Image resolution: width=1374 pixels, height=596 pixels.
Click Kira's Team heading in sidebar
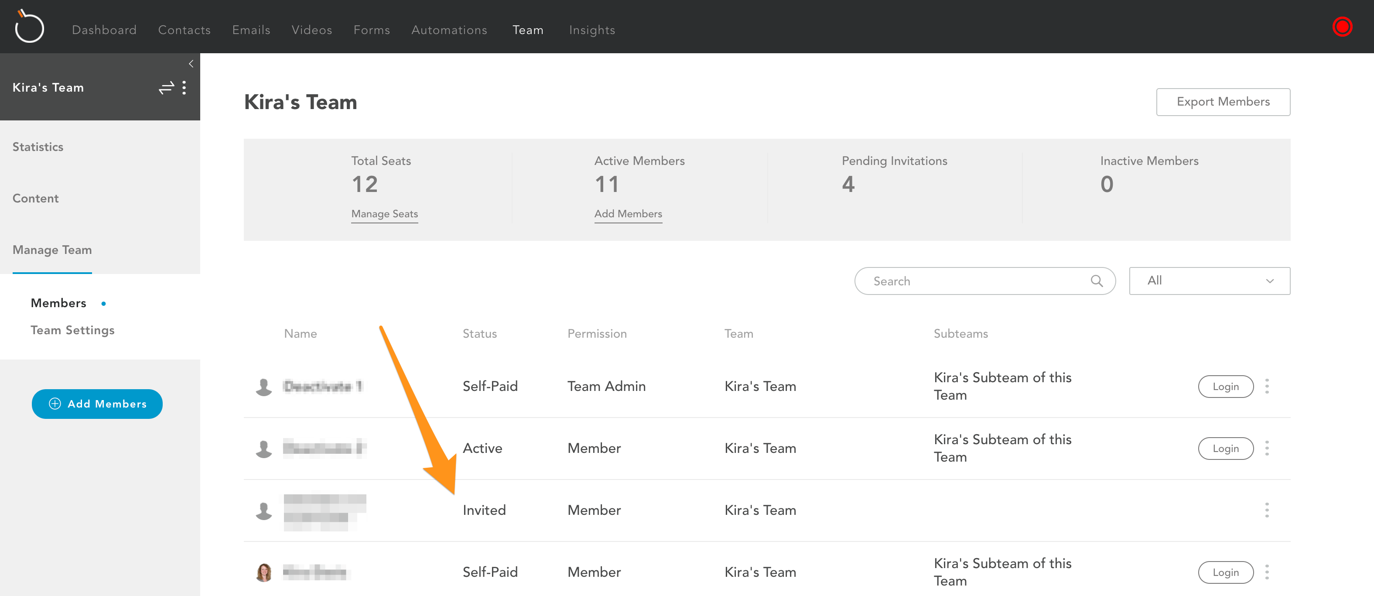48,88
